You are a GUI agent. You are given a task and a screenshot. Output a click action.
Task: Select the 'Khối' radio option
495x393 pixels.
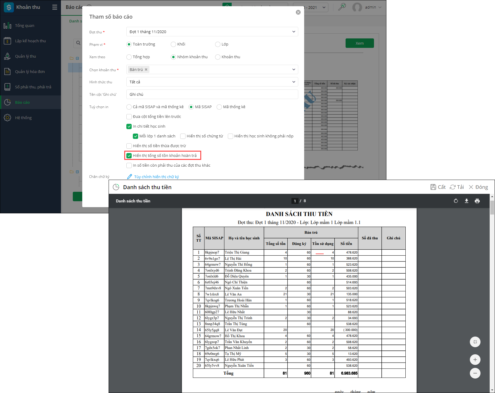(173, 44)
